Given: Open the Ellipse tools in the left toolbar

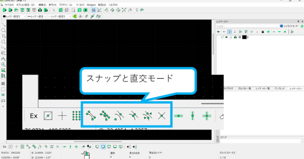Looking at the screenshot, I should pyautogui.click(x=3, y=42).
